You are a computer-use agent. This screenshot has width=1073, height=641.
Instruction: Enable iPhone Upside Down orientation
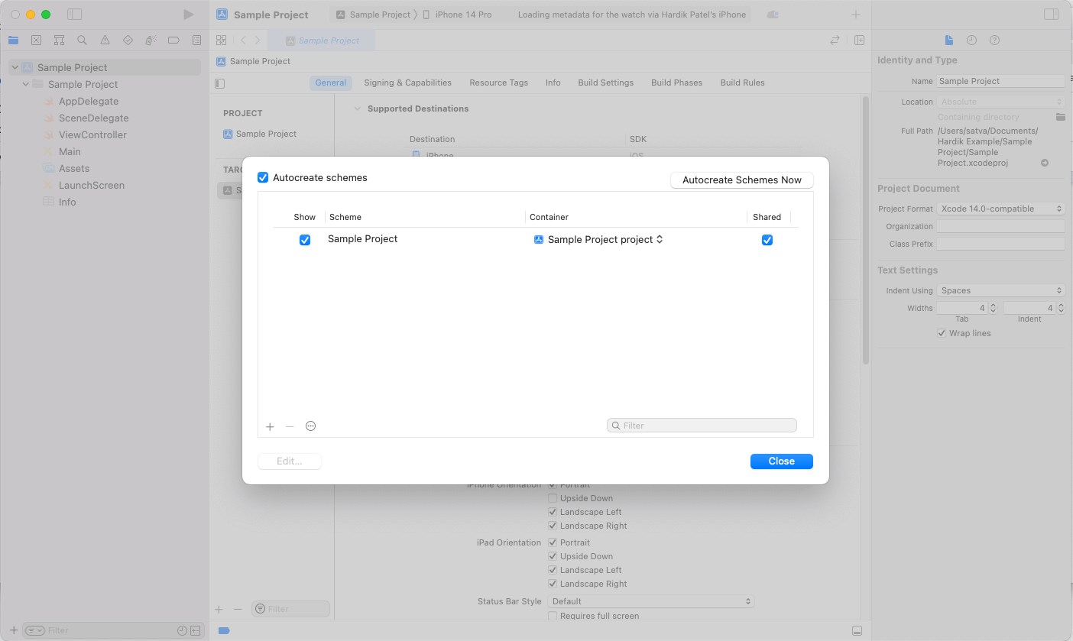click(553, 498)
